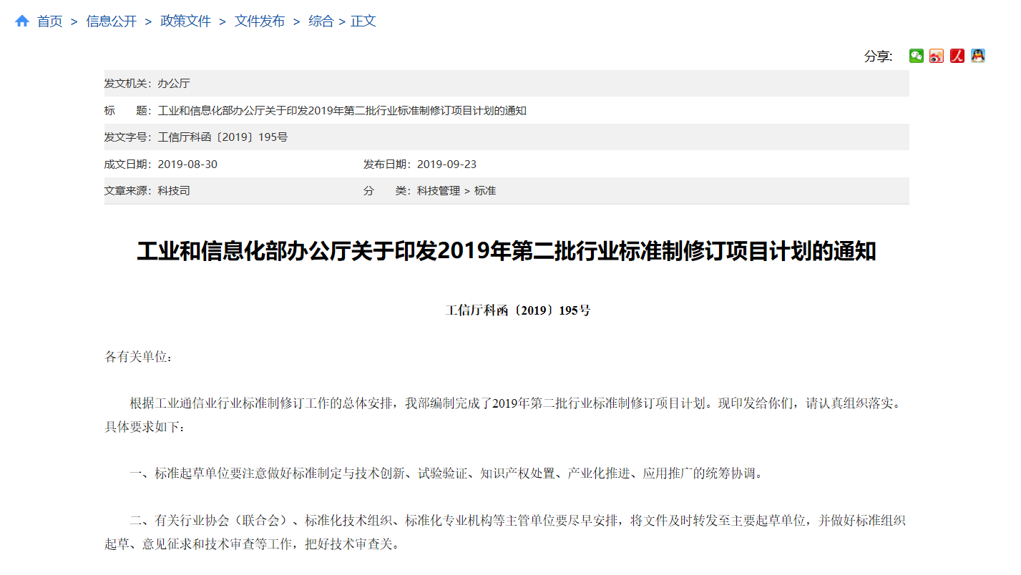1021x575 pixels.
Task: Share the page via QQ penguin icon
Action: coord(978,56)
